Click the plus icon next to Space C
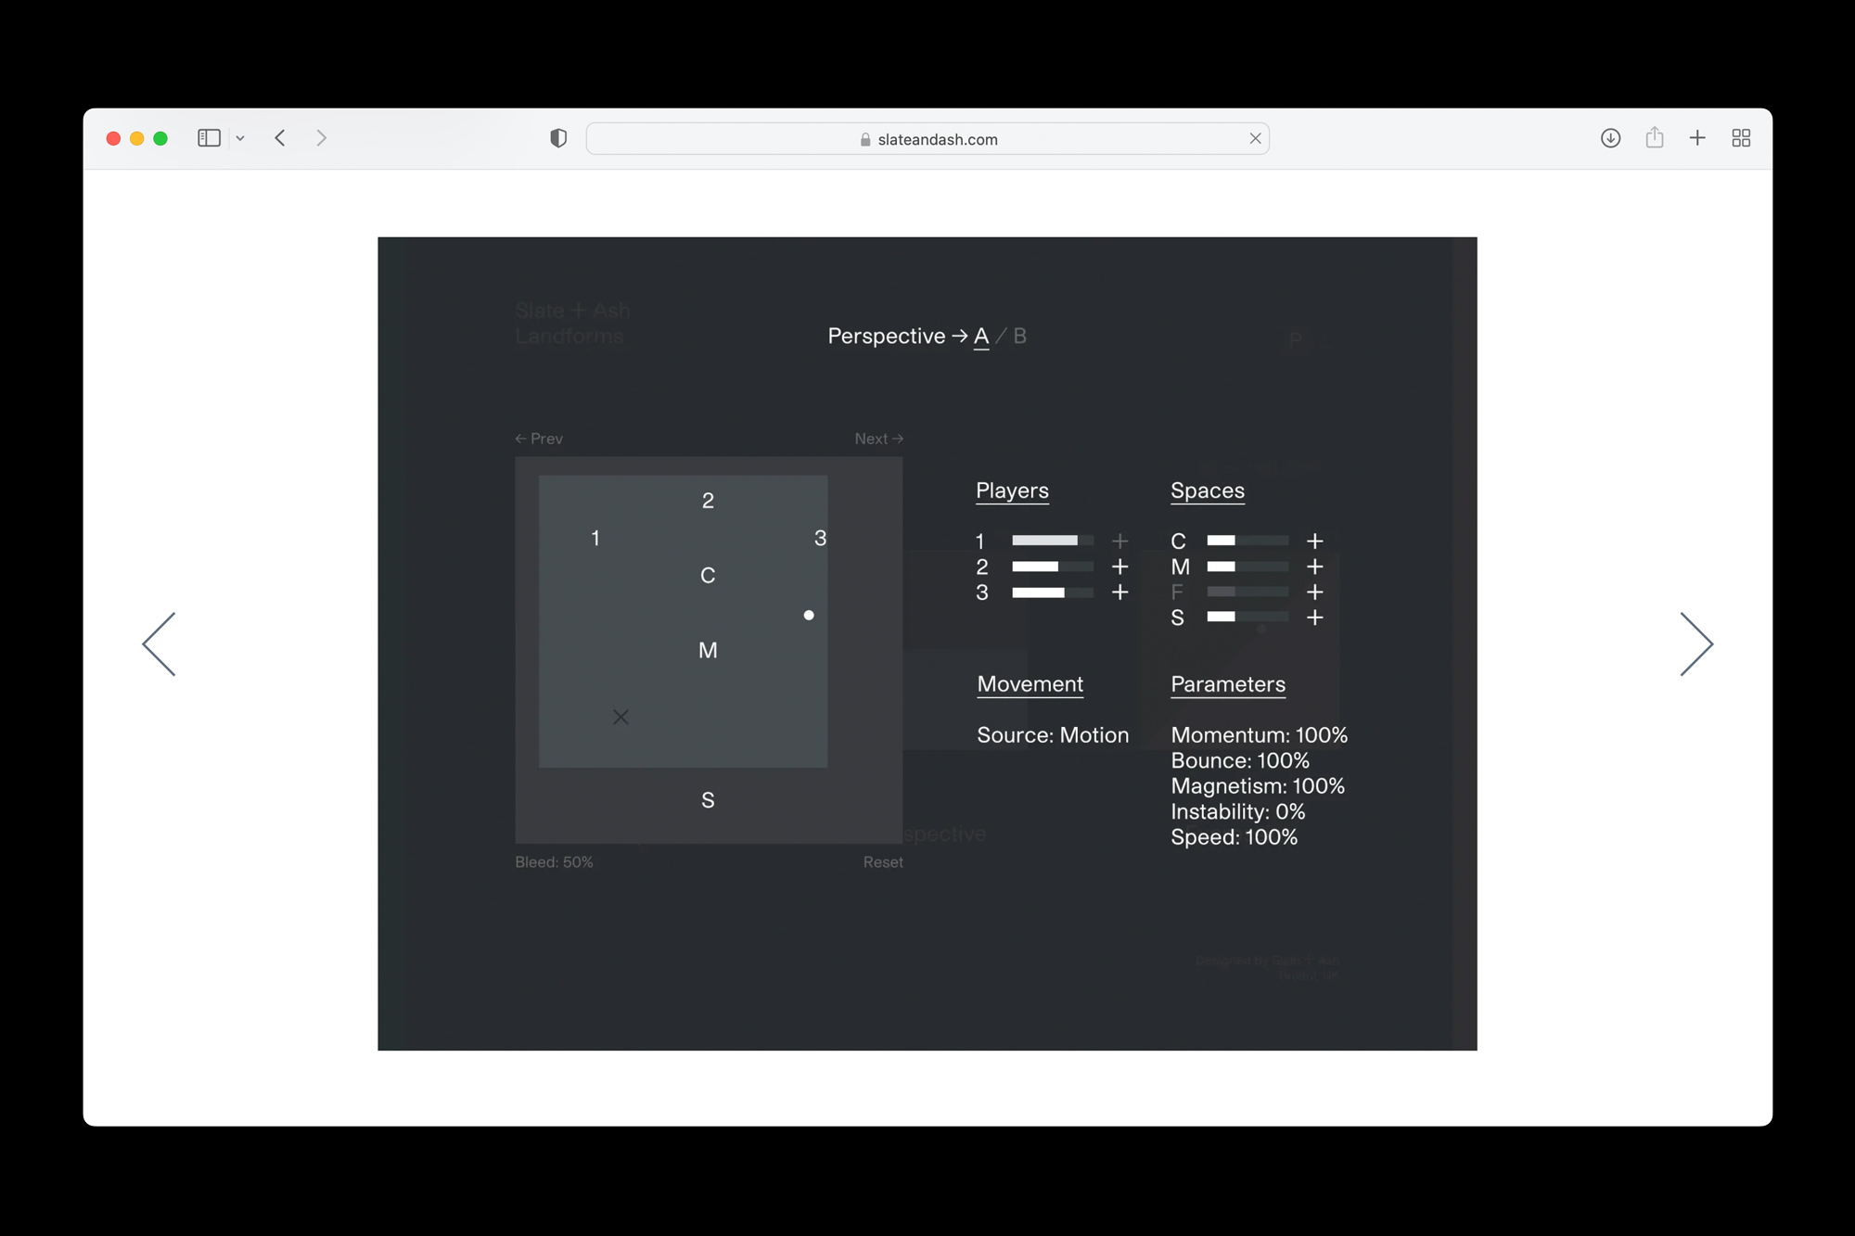Viewport: 1855px width, 1236px height. pos(1314,541)
